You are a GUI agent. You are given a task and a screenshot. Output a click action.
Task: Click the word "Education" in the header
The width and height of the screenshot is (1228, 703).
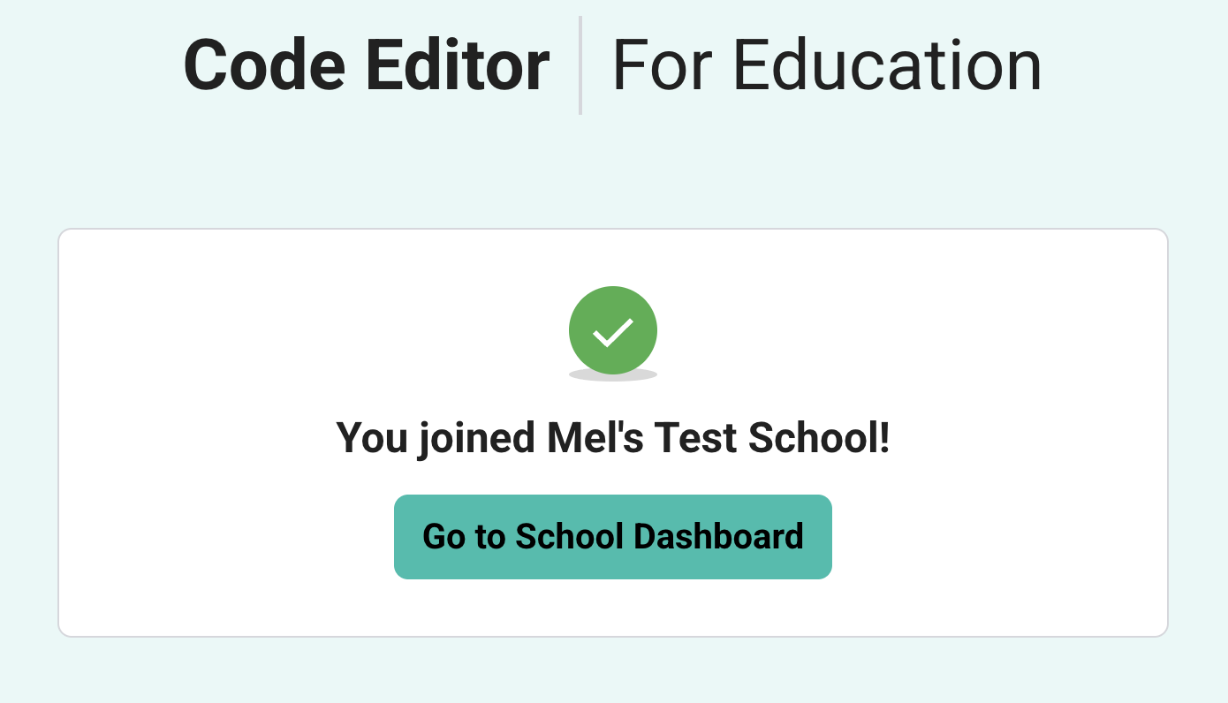coord(887,66)
